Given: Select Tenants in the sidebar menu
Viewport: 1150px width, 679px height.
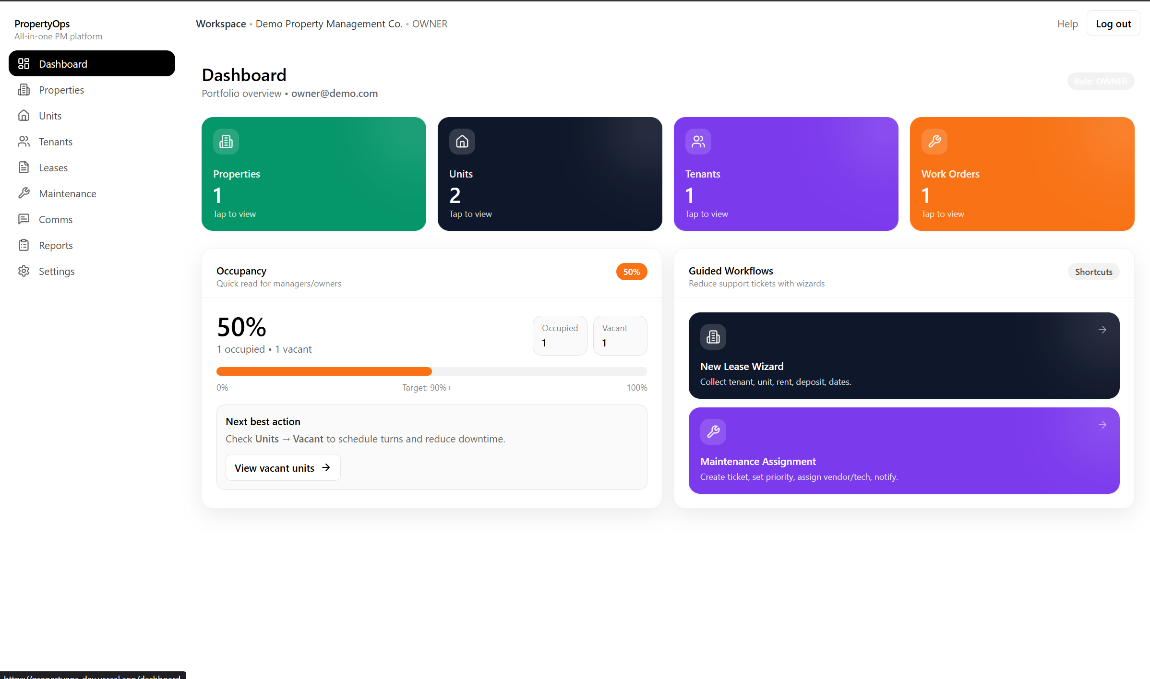Looking at the screenshot, I should click(56, 142).
